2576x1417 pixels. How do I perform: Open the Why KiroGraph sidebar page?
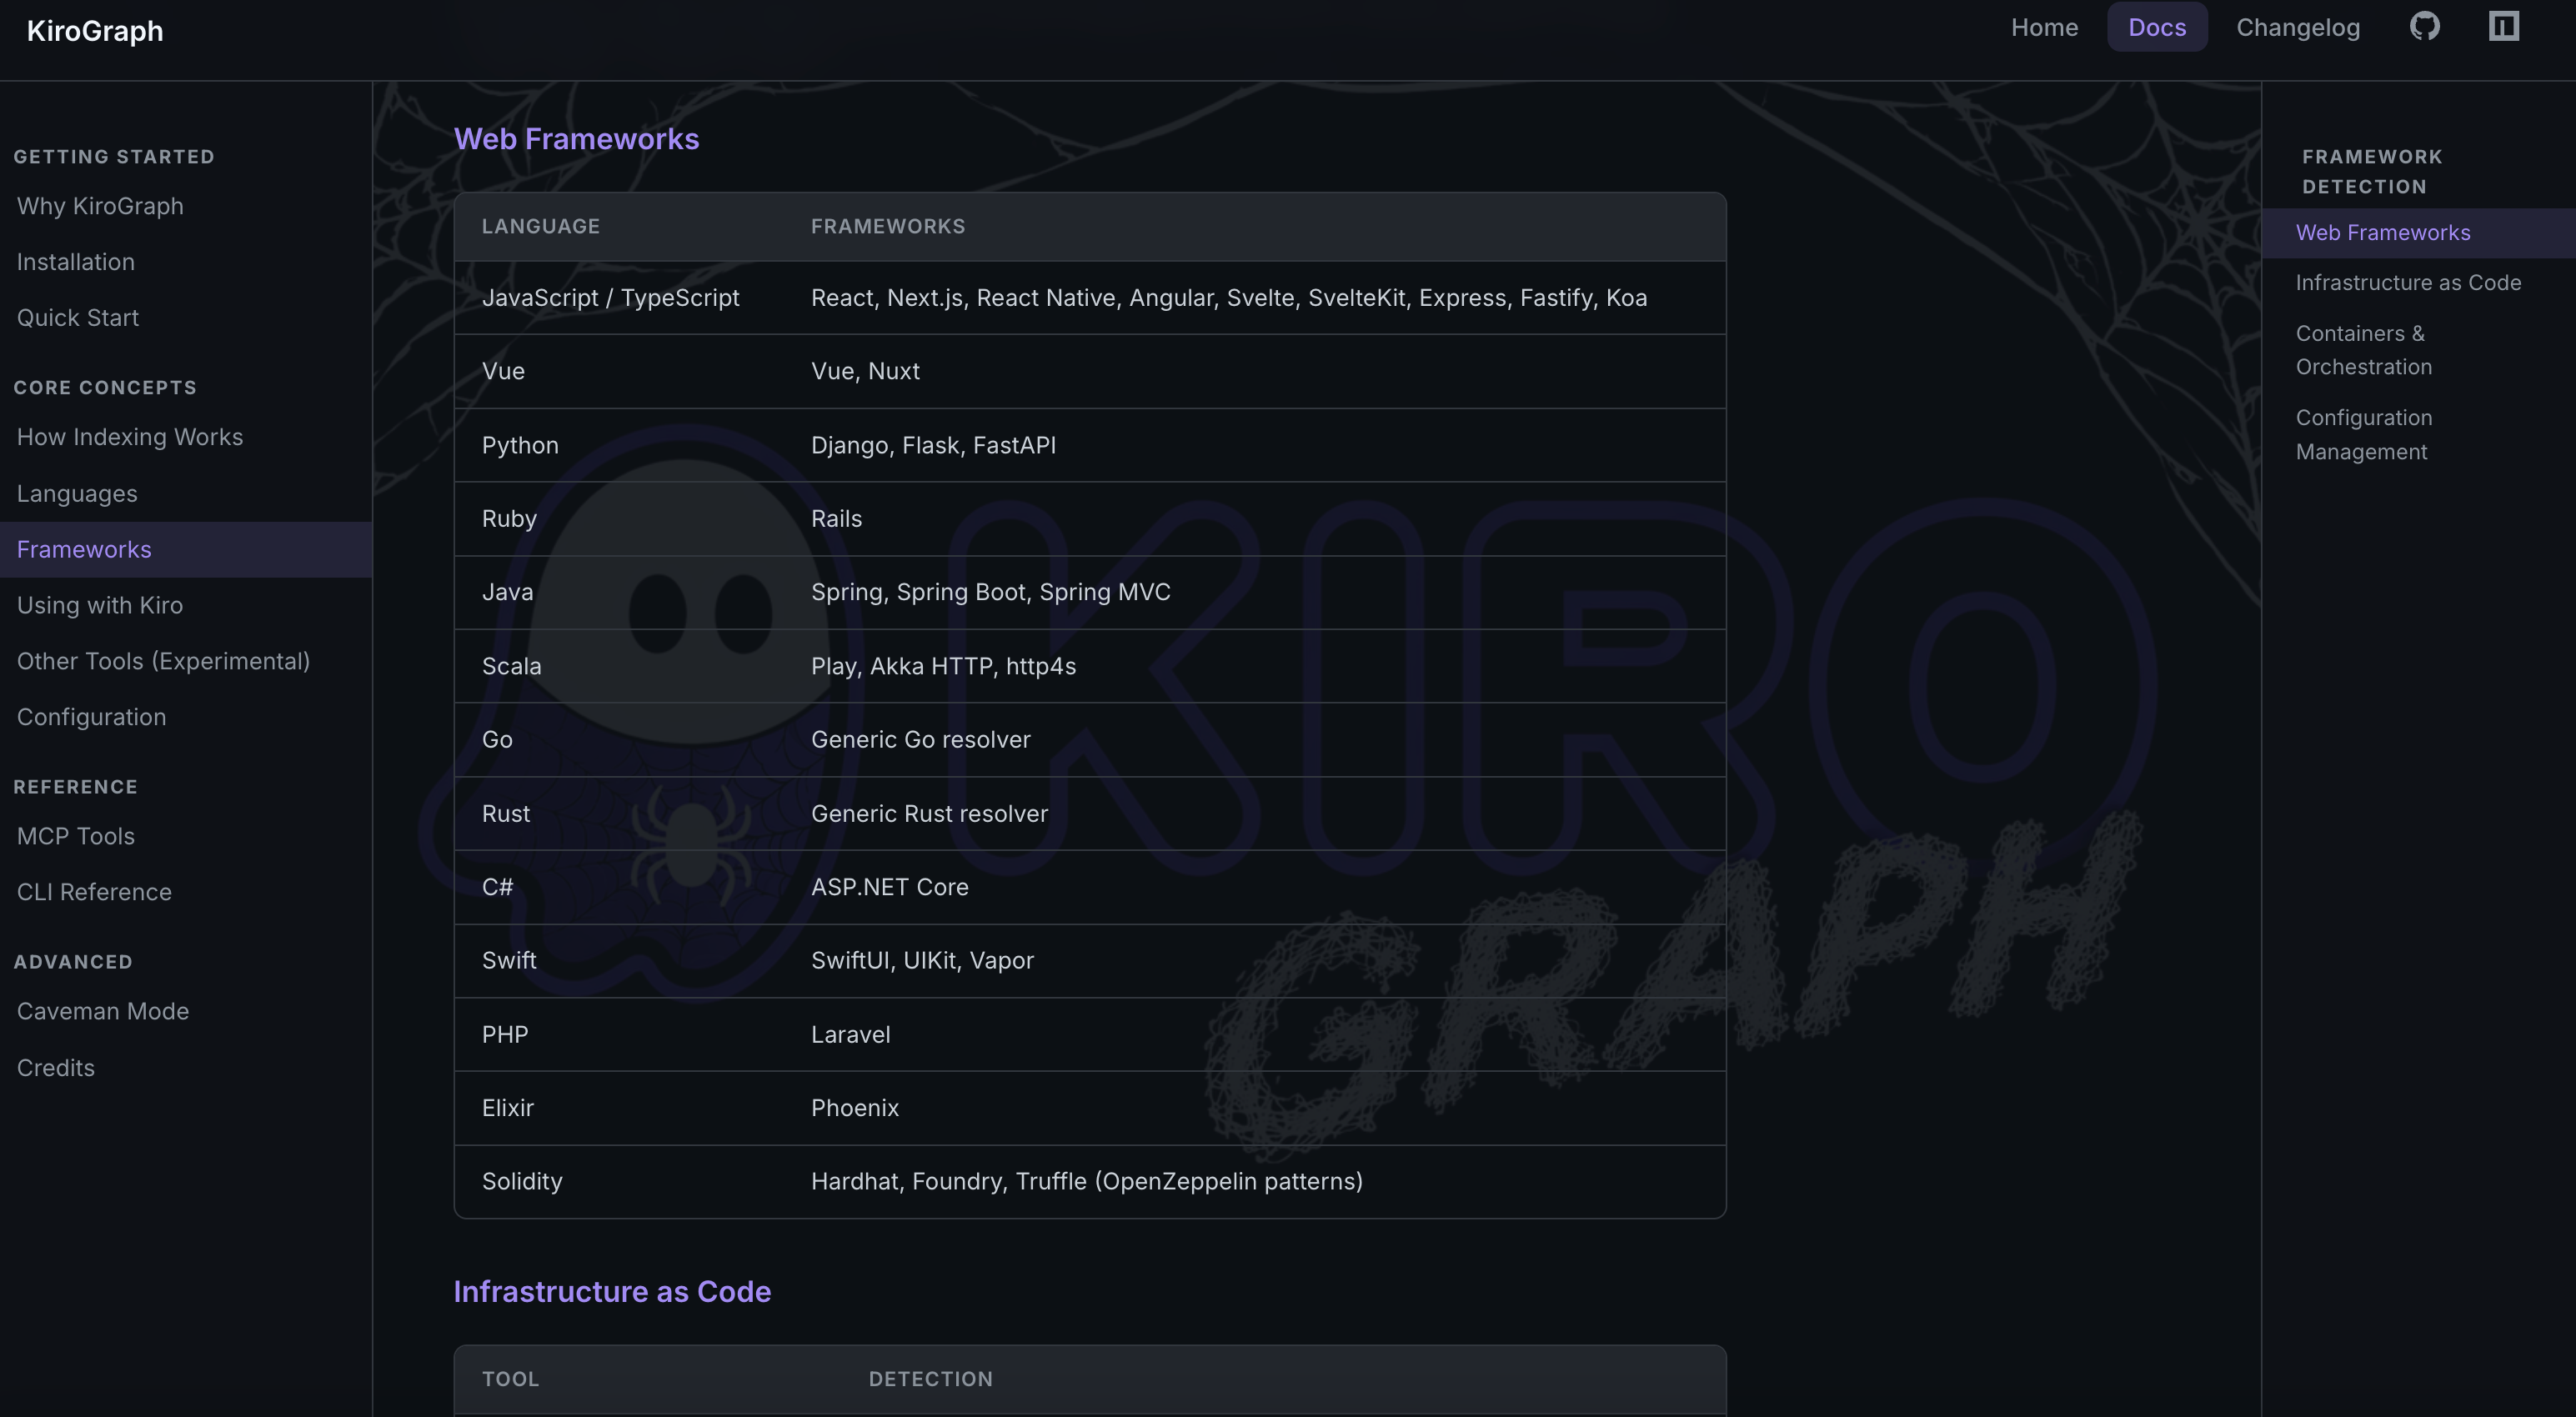pos(100,206)
